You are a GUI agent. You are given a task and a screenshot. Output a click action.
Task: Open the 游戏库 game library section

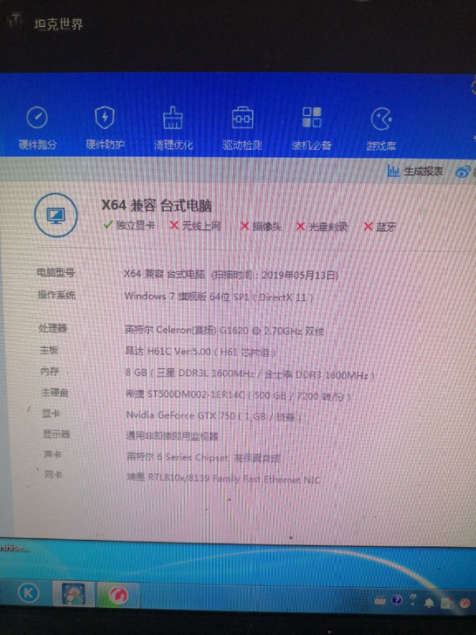pos(381,129)
